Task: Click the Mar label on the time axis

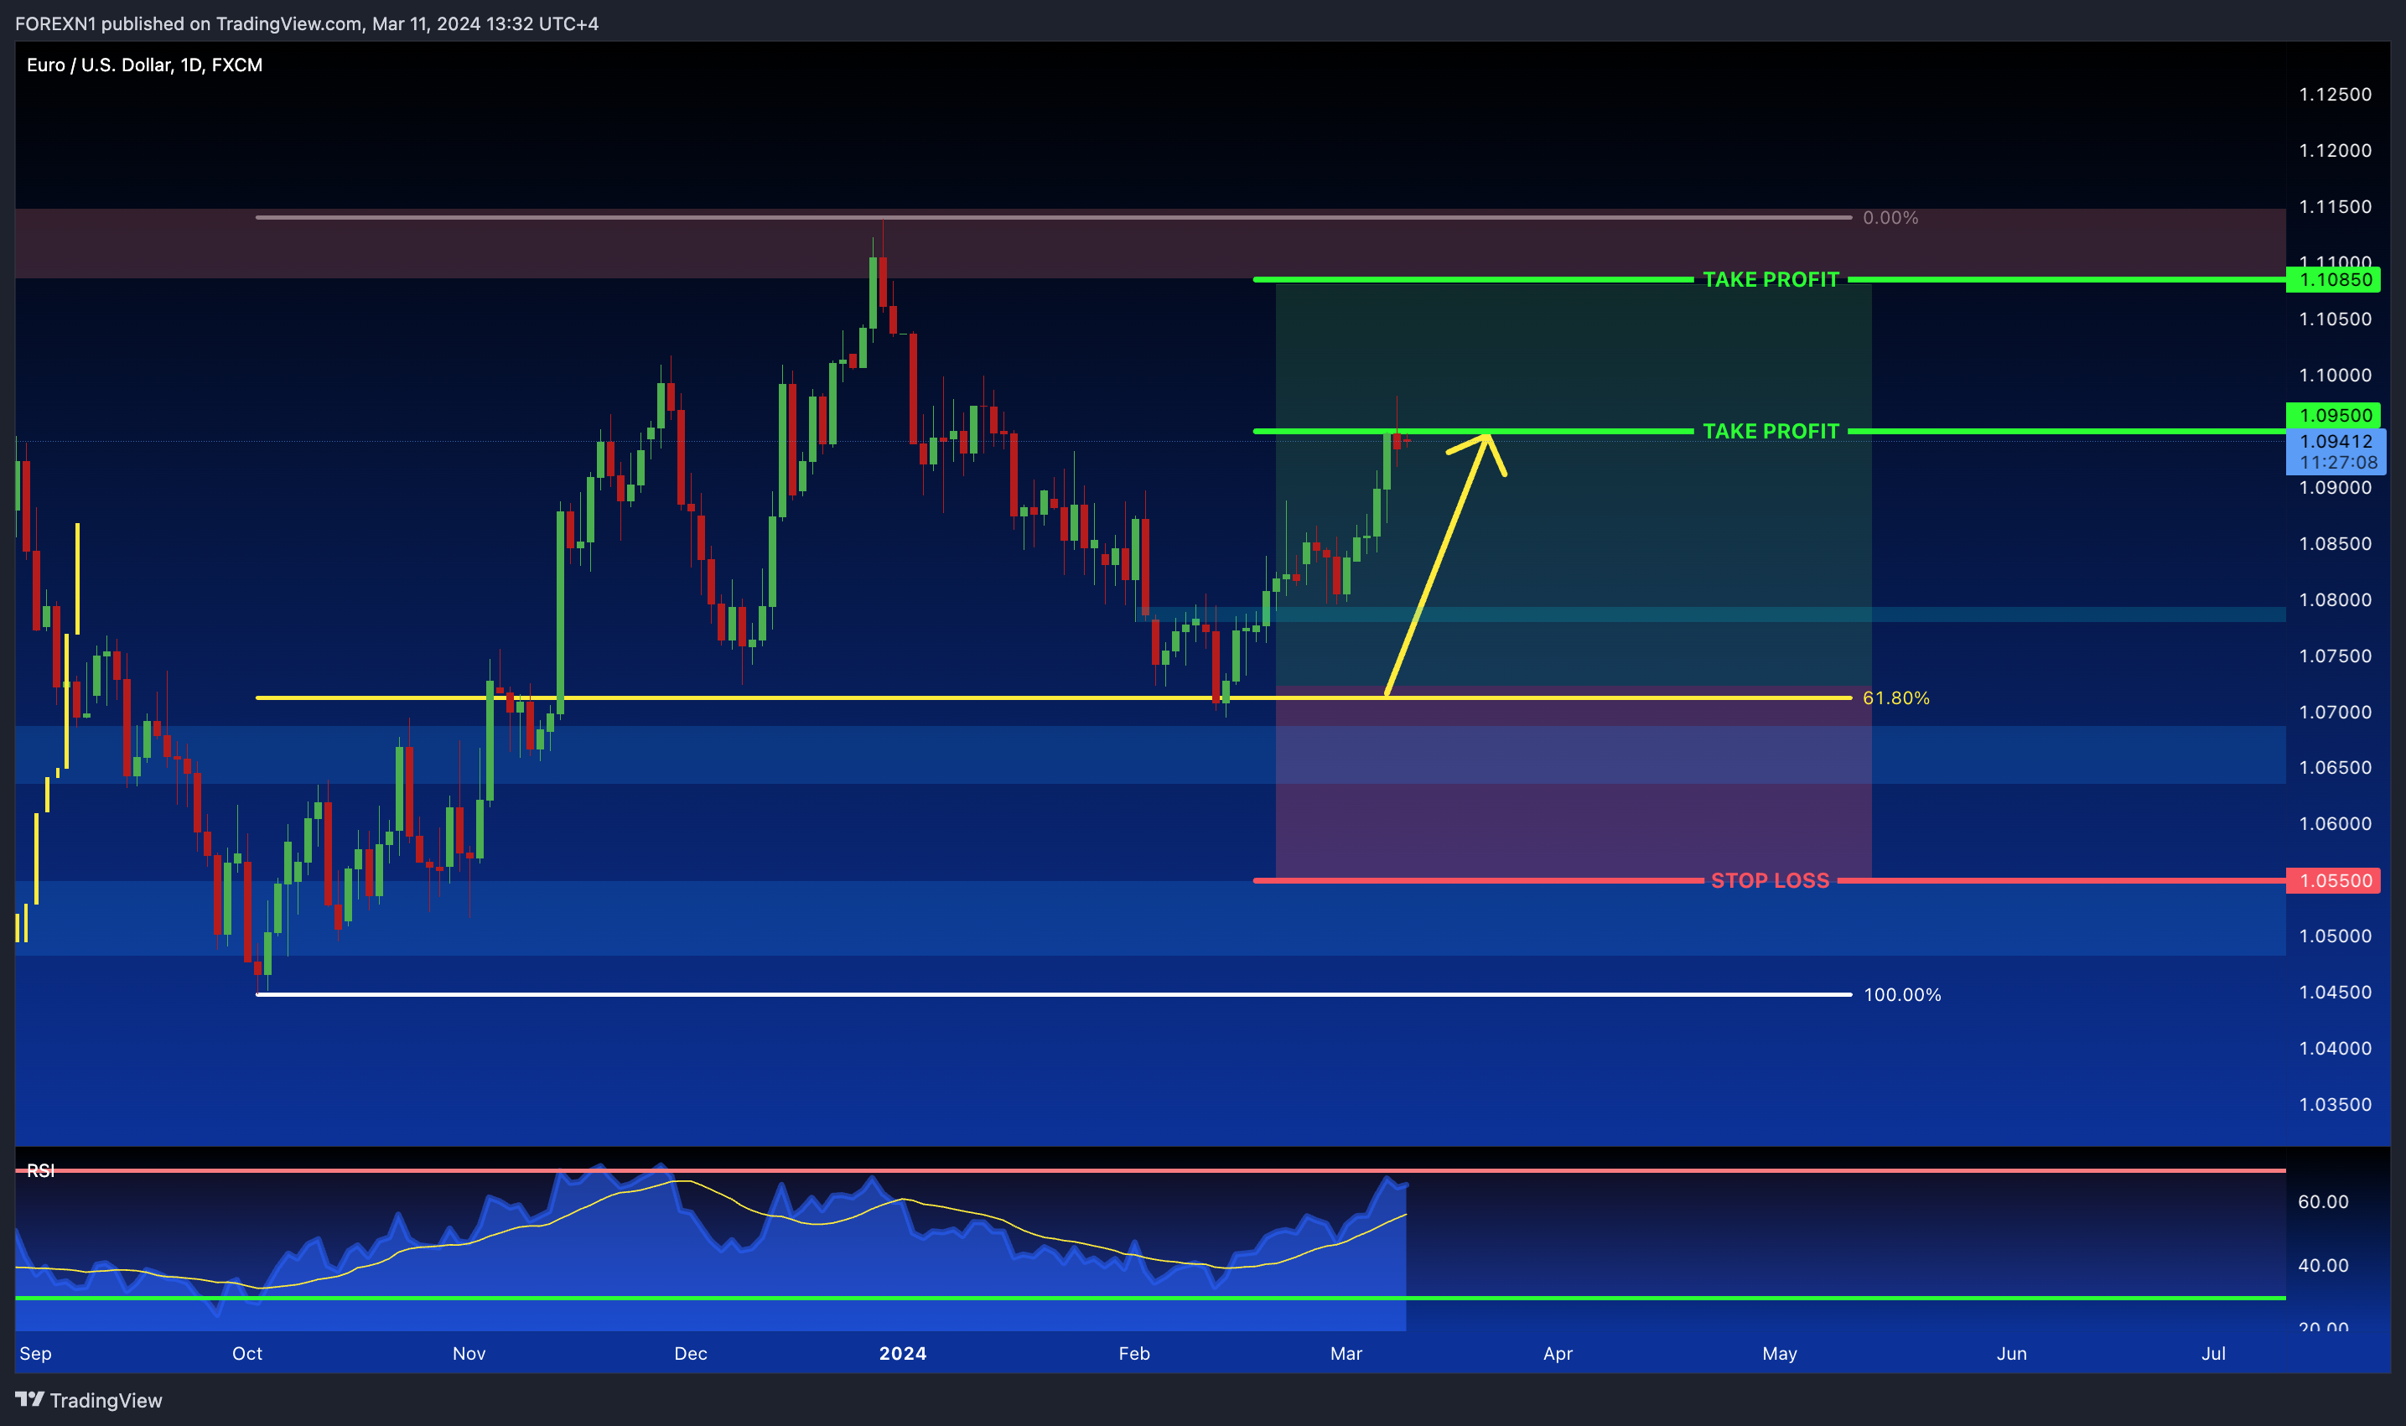Action: (1346, 1353)
